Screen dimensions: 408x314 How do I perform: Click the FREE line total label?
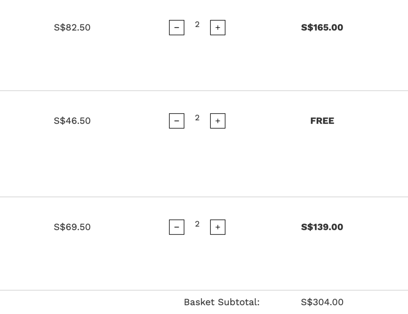322,121
